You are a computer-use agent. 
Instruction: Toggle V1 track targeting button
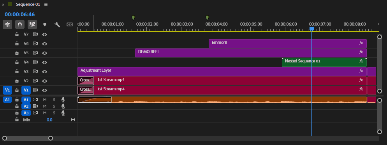click(x=26, y=90)
